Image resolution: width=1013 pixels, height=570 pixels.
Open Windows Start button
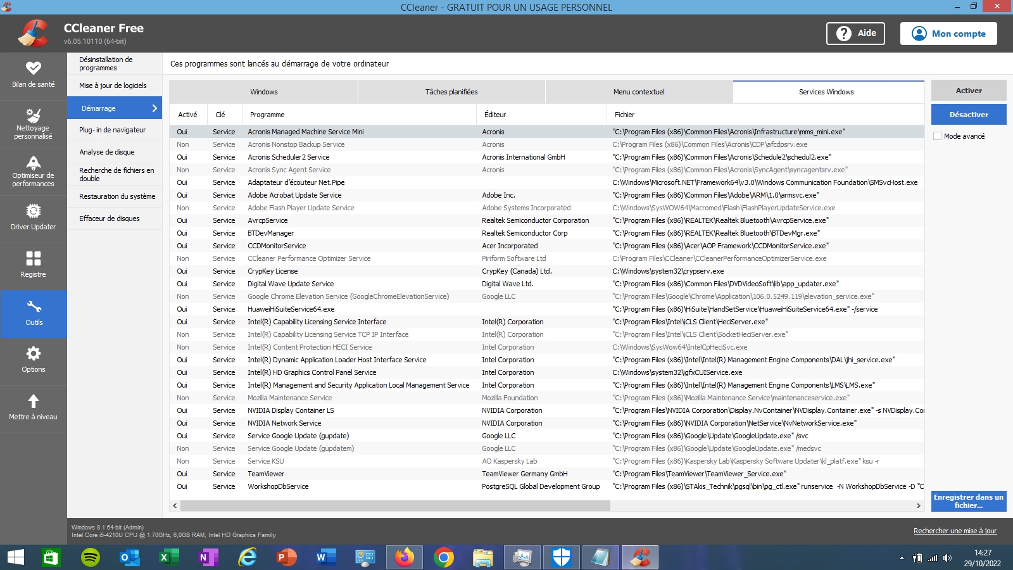tap(16, 557)
